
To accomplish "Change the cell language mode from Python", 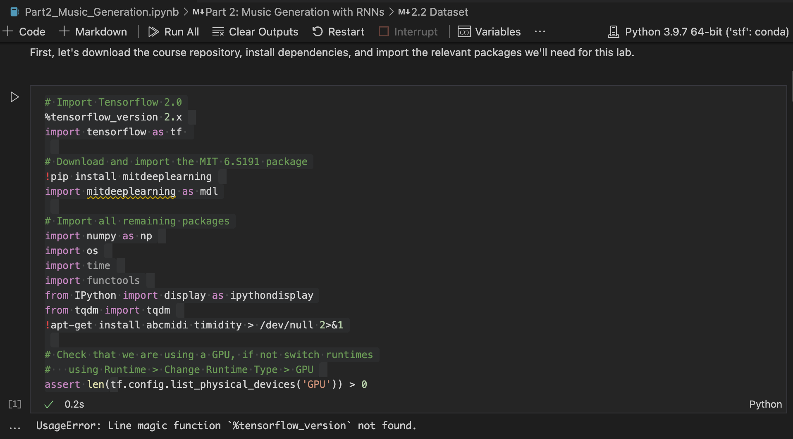I will click(765, 404).
